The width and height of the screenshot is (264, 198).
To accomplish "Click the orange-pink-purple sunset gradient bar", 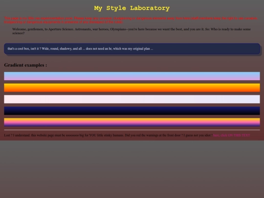I will [x=132, y=122].
